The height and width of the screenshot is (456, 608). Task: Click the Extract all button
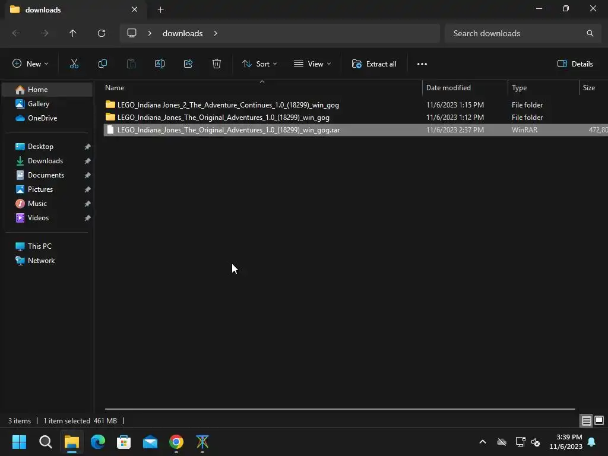(374, 64)
